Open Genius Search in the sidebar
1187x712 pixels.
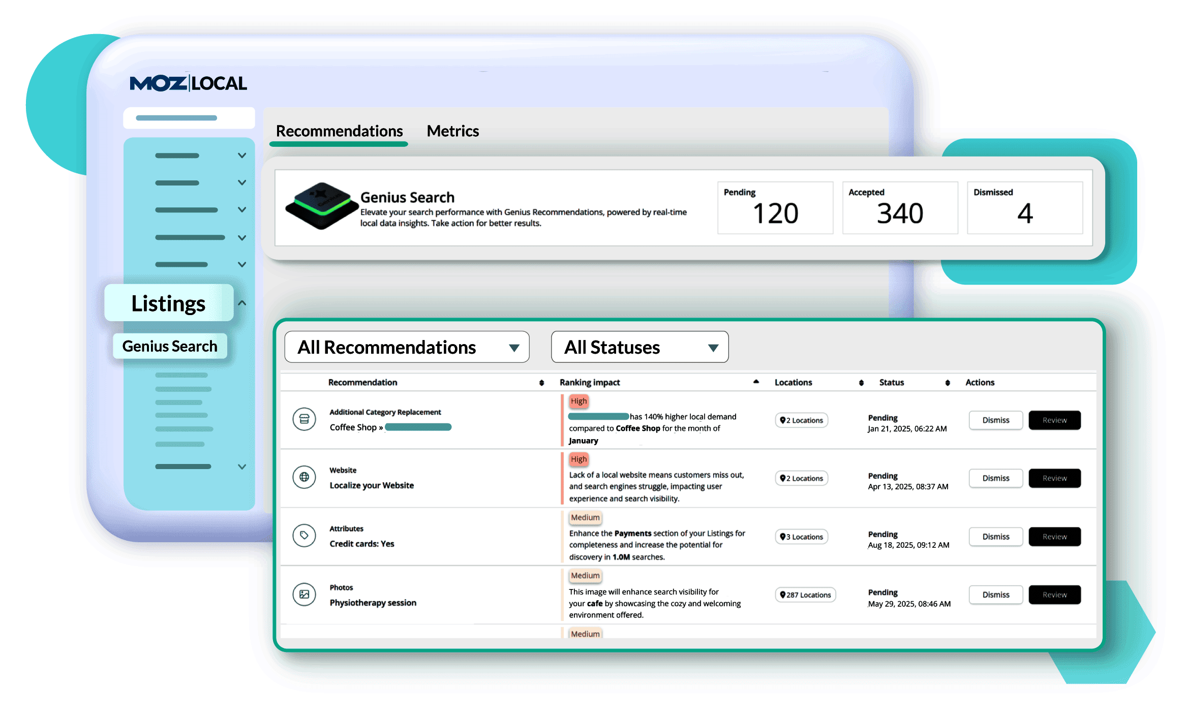[x=170, y=346]
